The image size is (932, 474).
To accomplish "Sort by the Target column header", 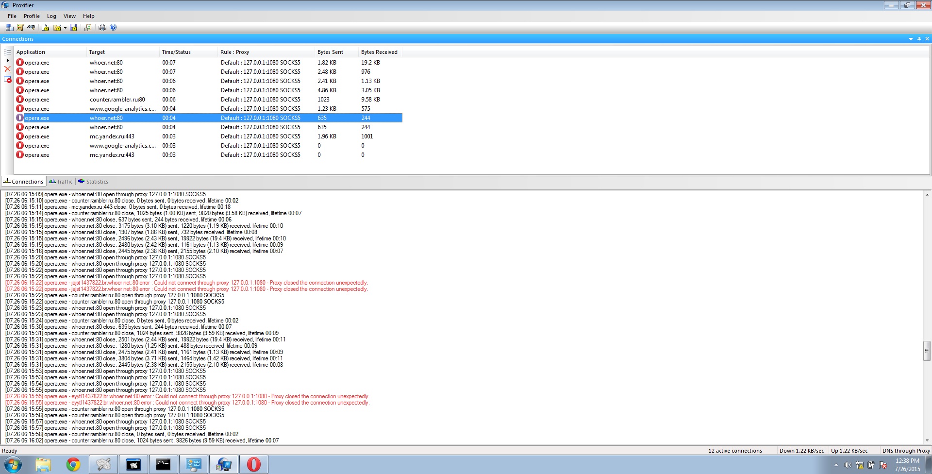I will tap(123, 52).
